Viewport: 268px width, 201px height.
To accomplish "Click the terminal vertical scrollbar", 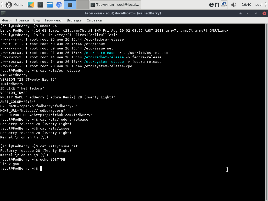I will tap(266, 112).
